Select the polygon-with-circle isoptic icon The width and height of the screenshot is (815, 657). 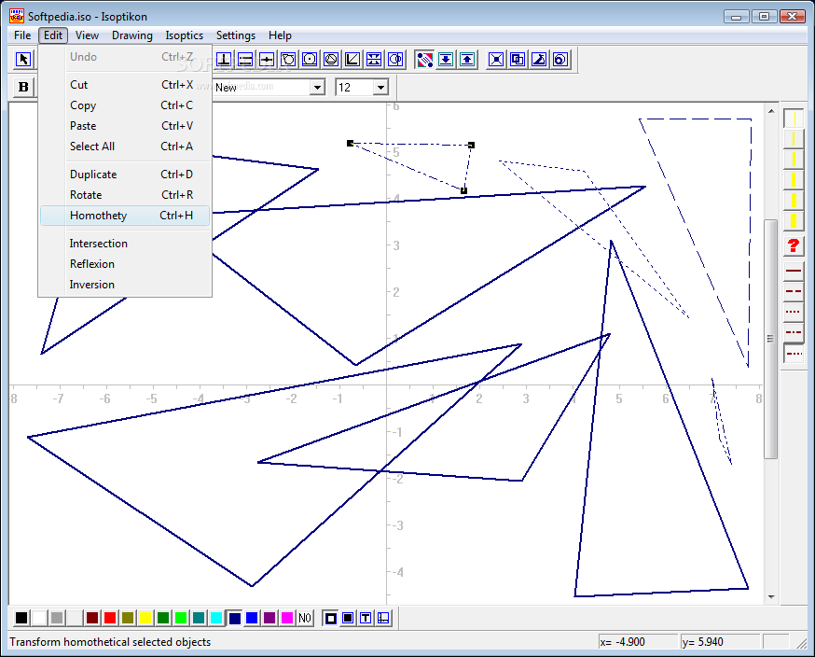pyautogui.click(x=288, y=60)
